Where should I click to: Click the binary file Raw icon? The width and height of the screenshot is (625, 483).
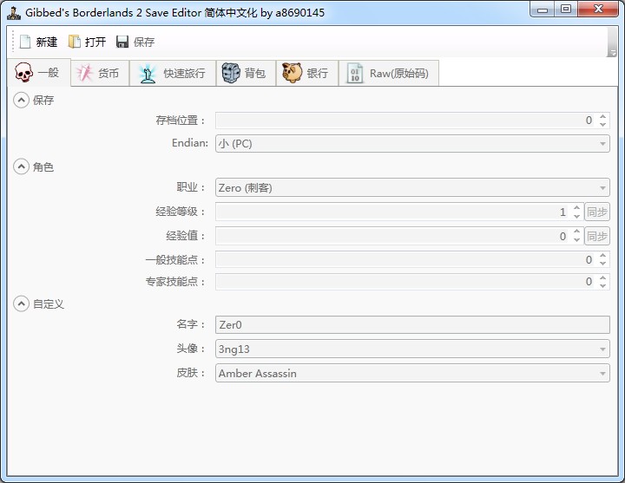point(355,73)
